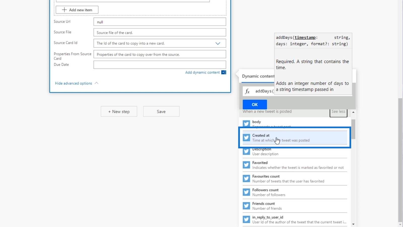This screenshot has width=403, height=227.
Task: Expand the Source Card Id chevron arrow
Action: coord(218,43)
